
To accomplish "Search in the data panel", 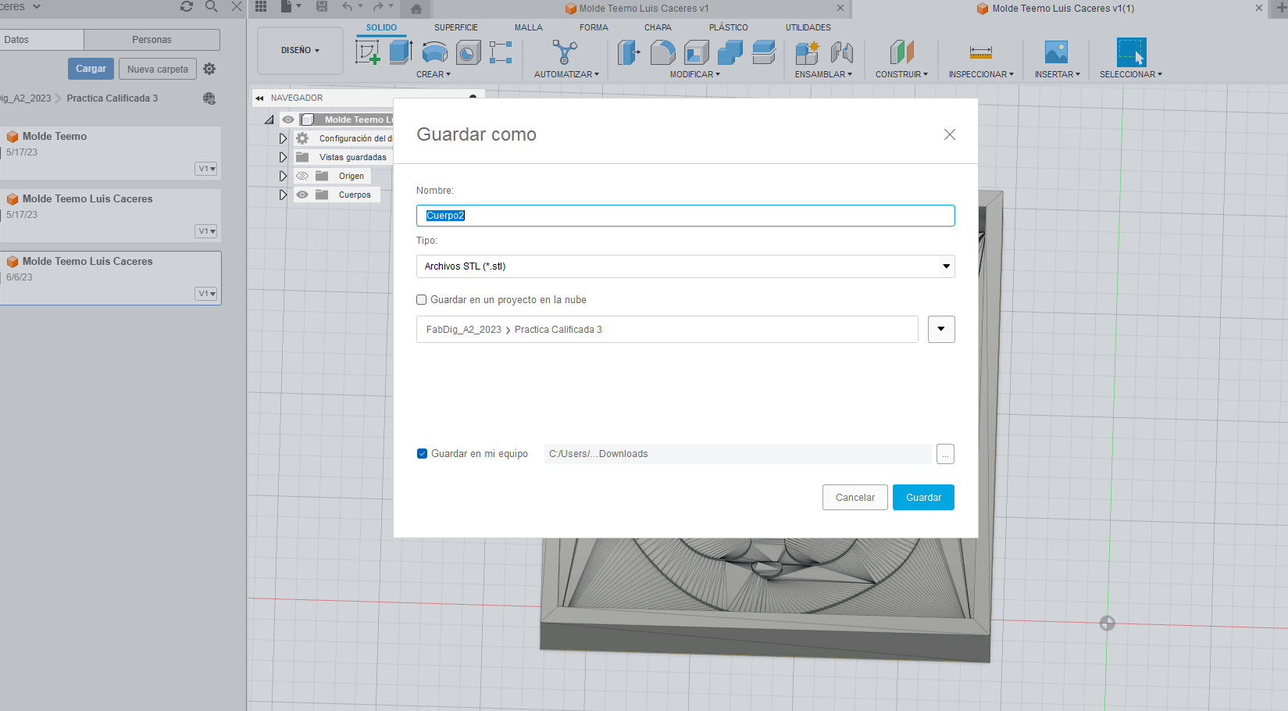I will (211, 6).
